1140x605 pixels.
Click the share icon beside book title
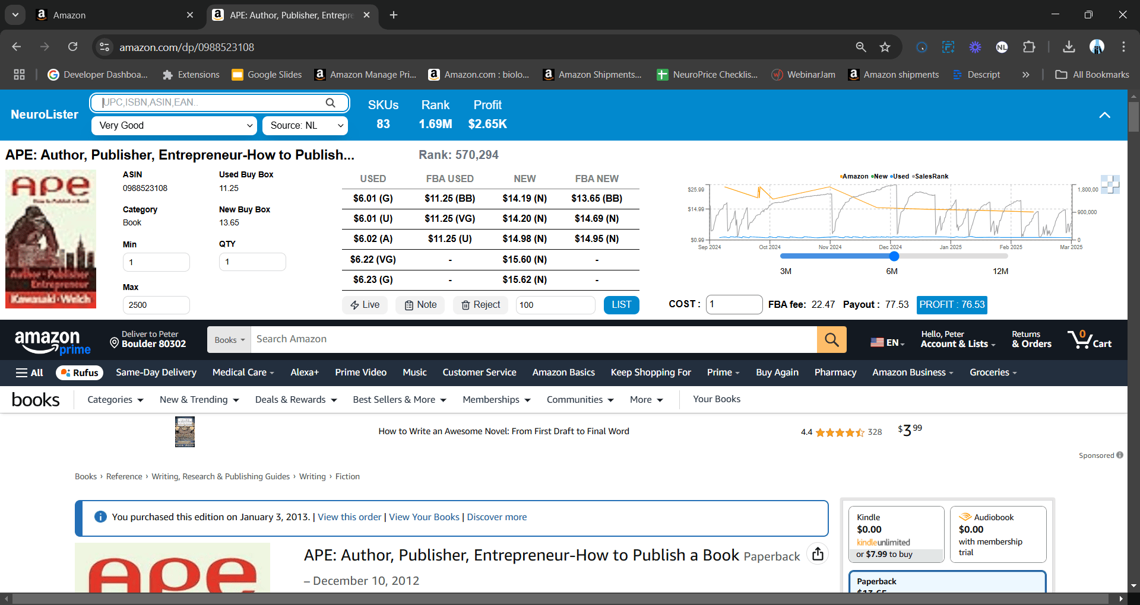818,554
